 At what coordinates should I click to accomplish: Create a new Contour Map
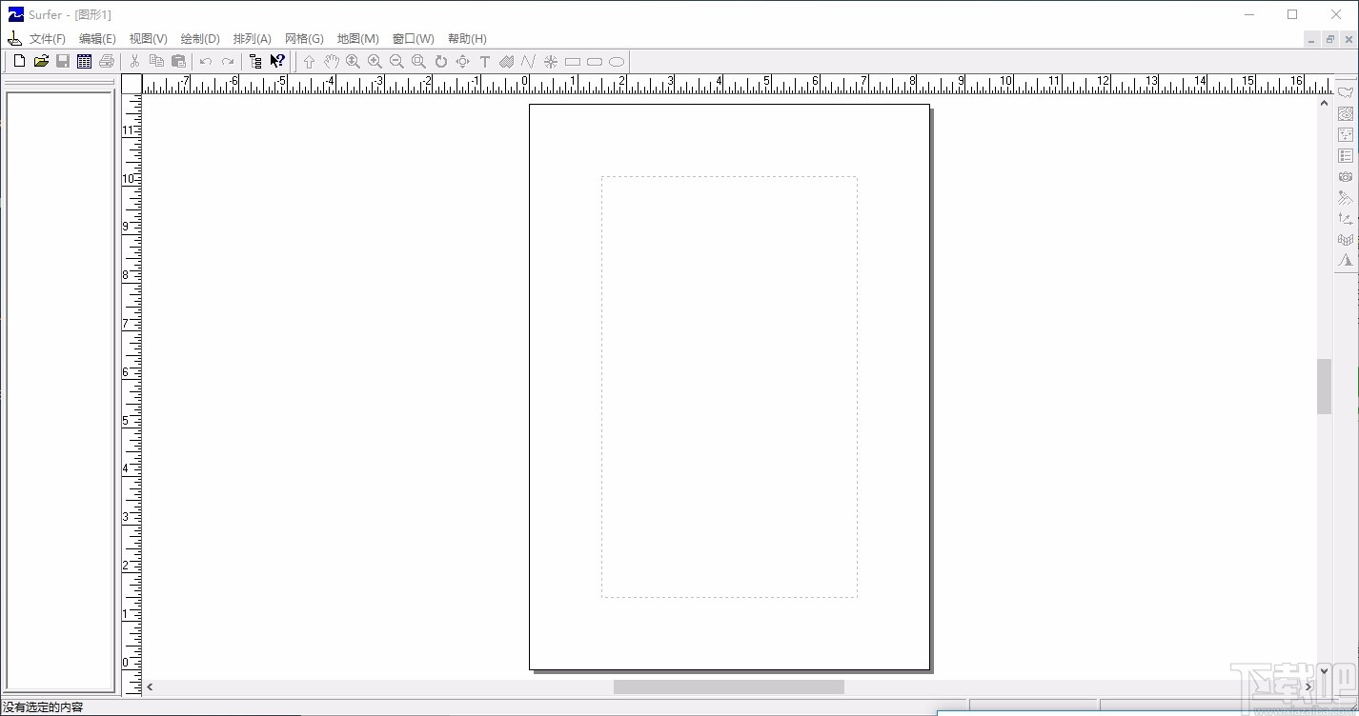1346,113
